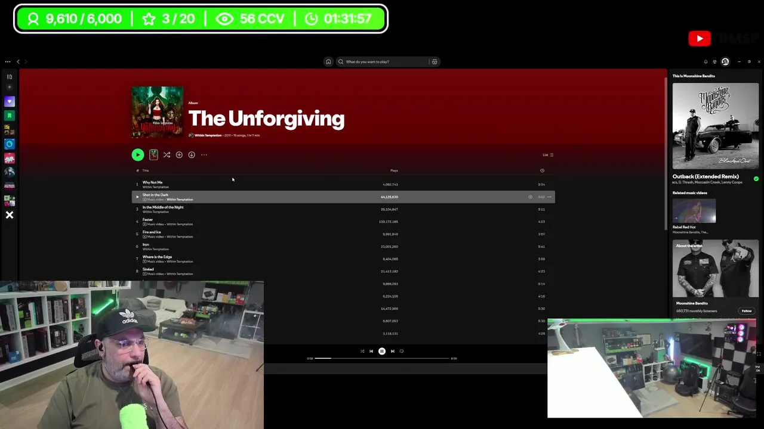Play The Unforgiving album with green play button

click(138, 155)
